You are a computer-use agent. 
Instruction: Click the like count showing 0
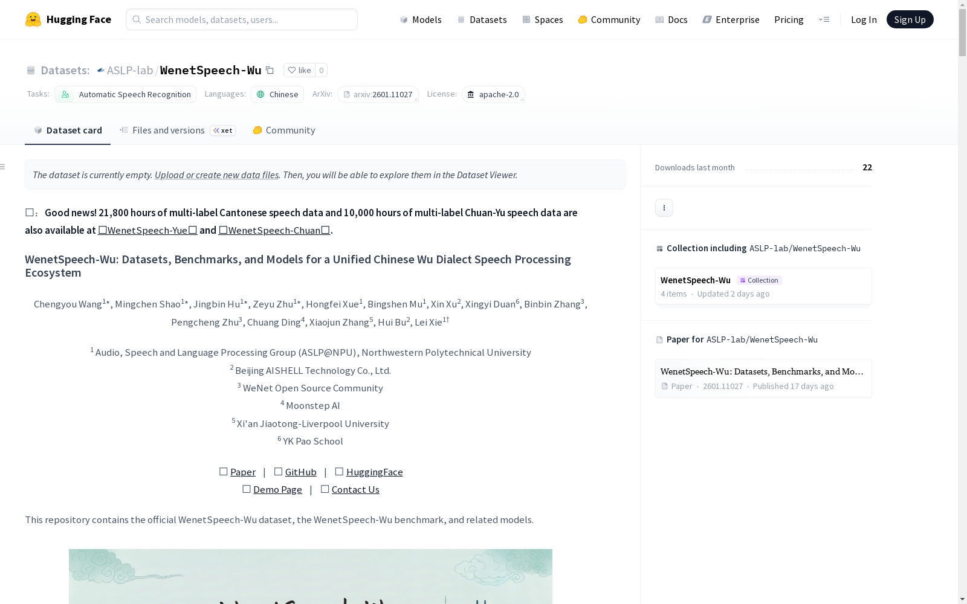pyautogui.click(x=322, y=70)
